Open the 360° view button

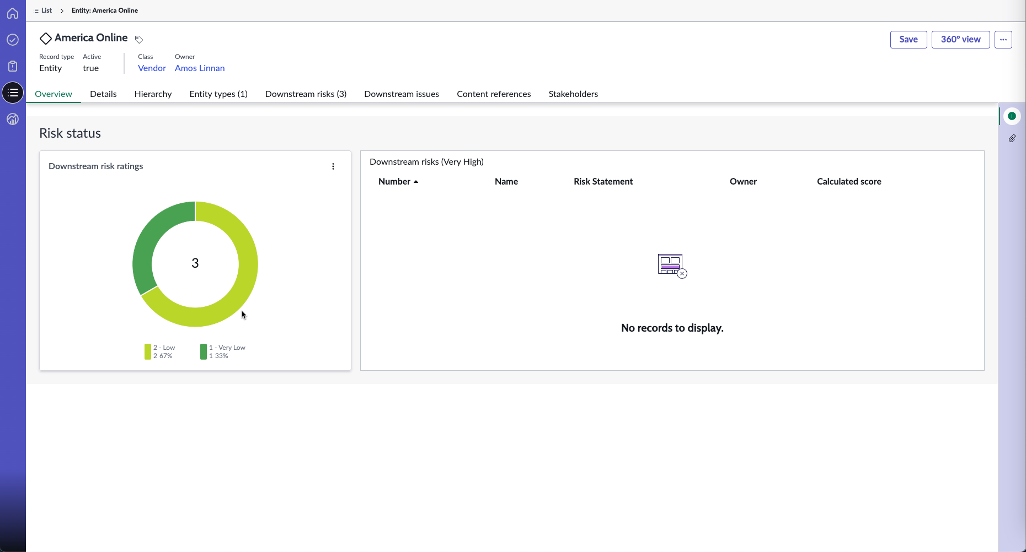(961, 40)
